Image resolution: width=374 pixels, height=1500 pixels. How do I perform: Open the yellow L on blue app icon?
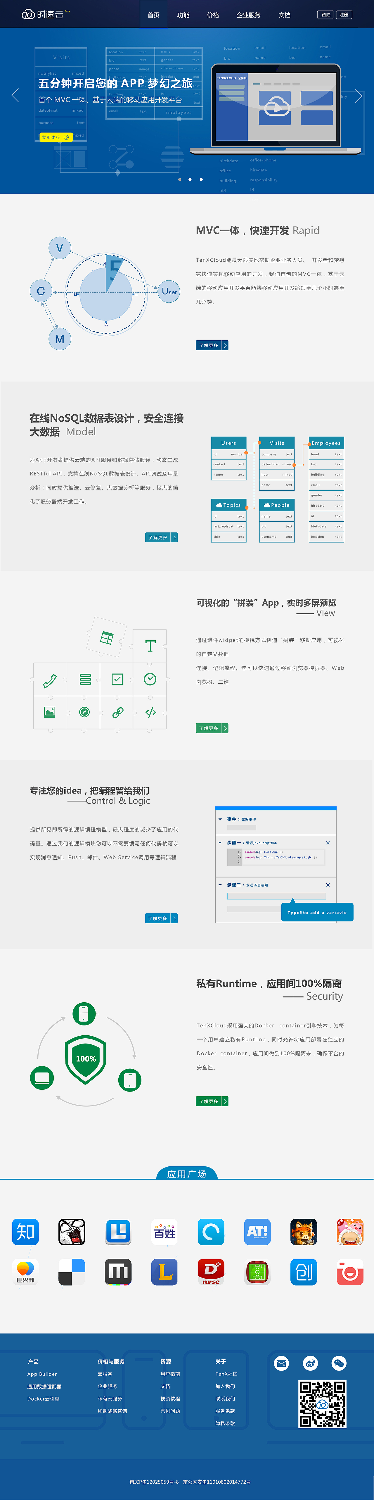click(165, 1272)
